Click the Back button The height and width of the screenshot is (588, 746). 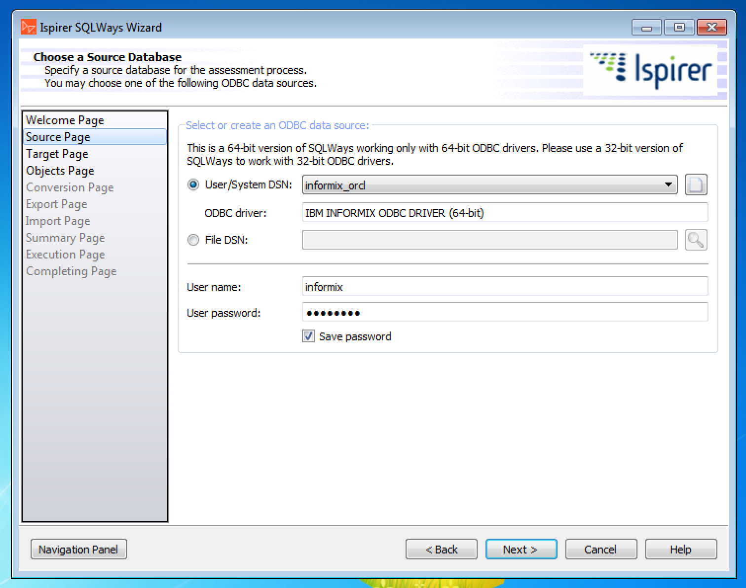tap(442, 549)
